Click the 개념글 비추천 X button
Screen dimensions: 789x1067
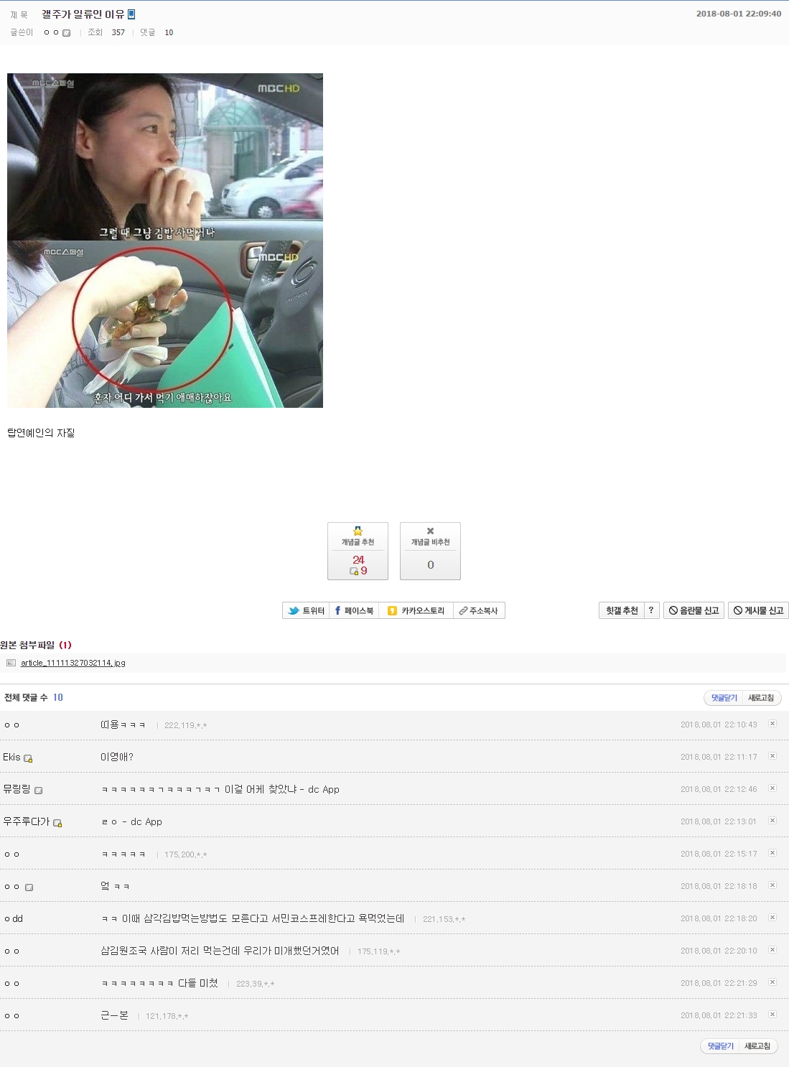[x=430, y=551]
